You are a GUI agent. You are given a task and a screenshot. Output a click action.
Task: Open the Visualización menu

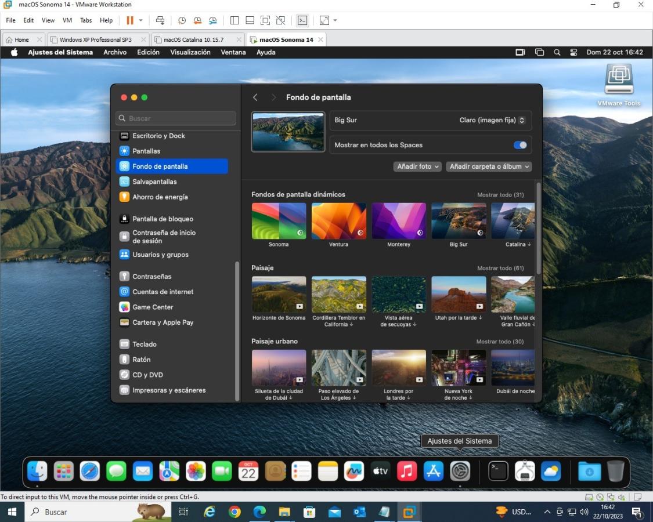pyautogui.click(x=190, y=52)
